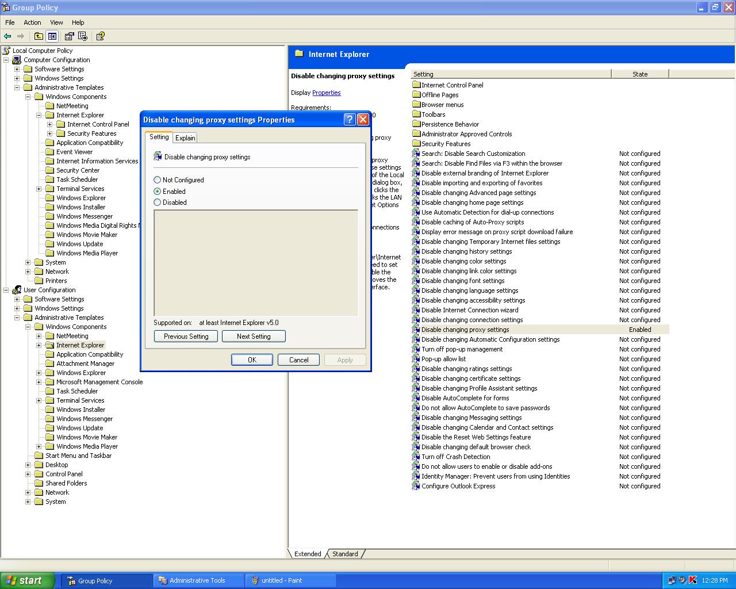736x589 pixels.
Task: Switch to untitled - Paint taskbar item
Action: (290, 580)
